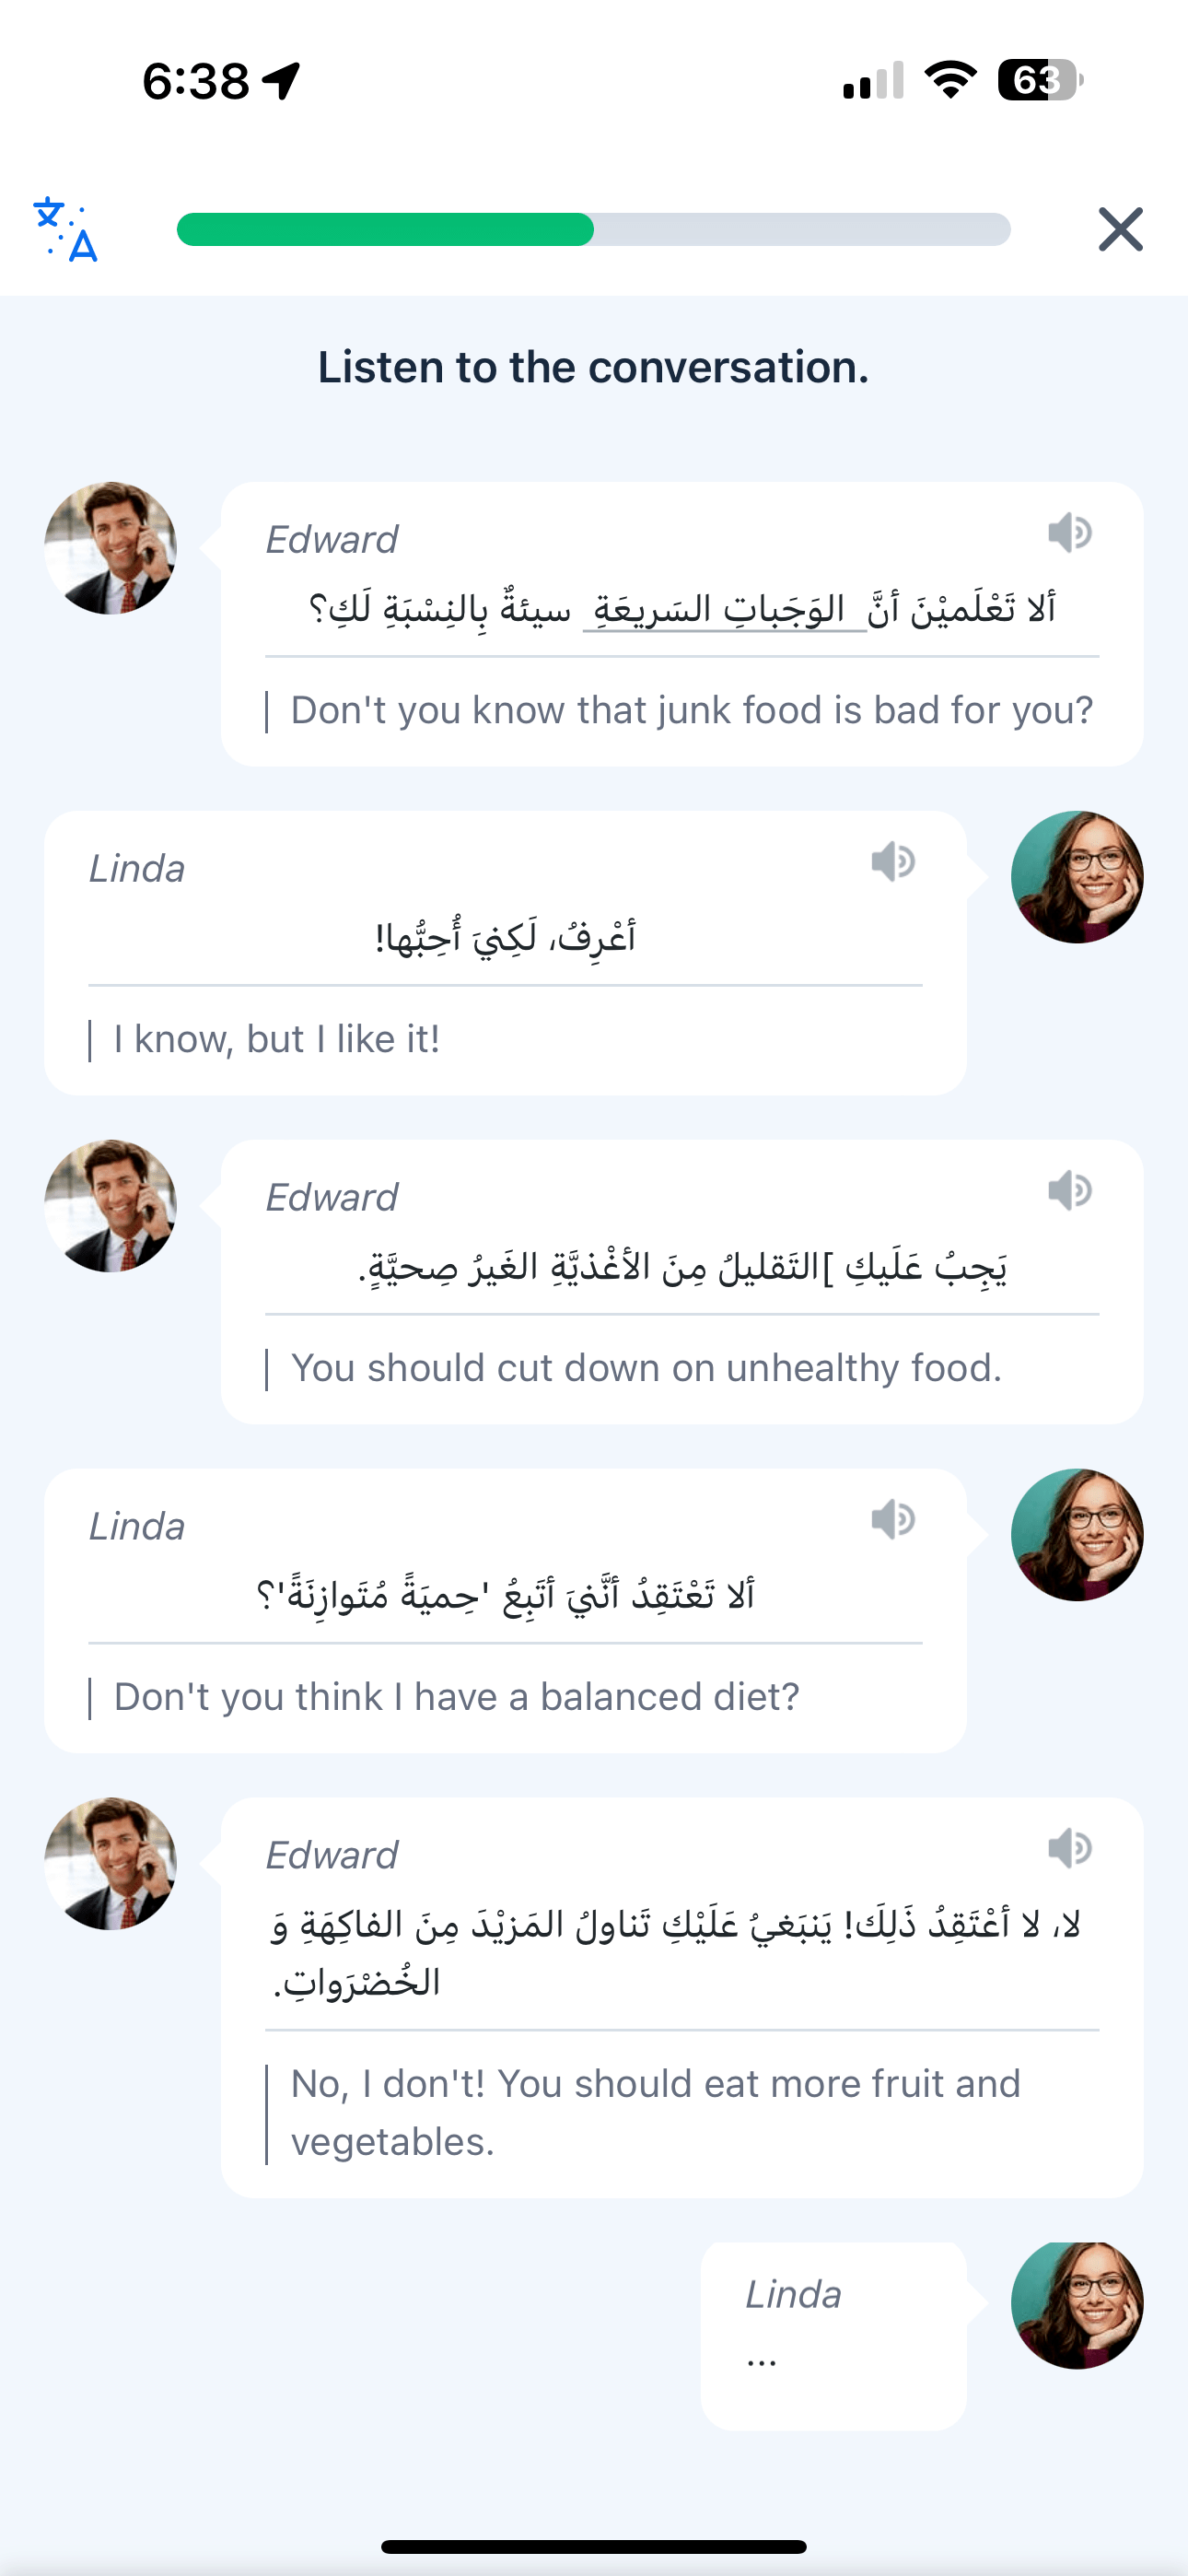The image size is (1188, 2576).
Task: Play audio for Edward's unhealthy food line
Action: [x=1069, y=1191]
